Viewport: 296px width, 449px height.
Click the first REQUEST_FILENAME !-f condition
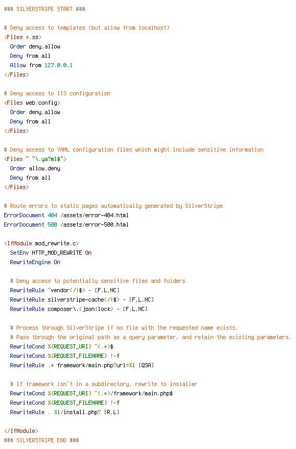[65, 356]
